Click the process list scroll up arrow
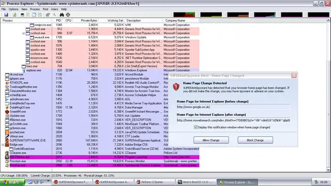 pos(328,21)
